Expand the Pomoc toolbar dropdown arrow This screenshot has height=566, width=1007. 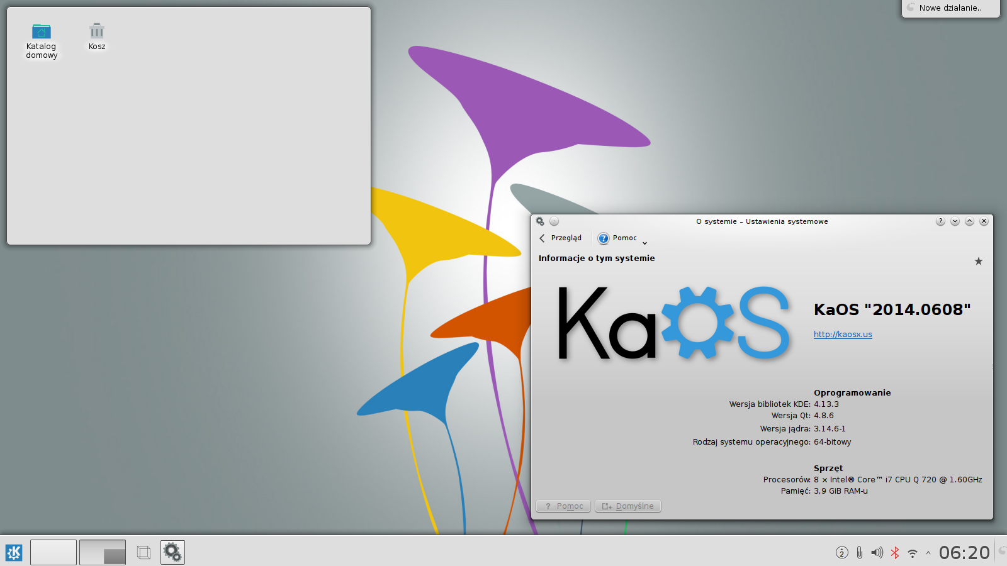pos(644,243)
